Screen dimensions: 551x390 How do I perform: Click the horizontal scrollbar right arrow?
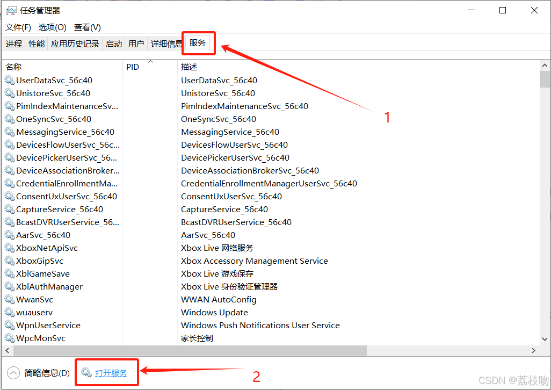533,350
